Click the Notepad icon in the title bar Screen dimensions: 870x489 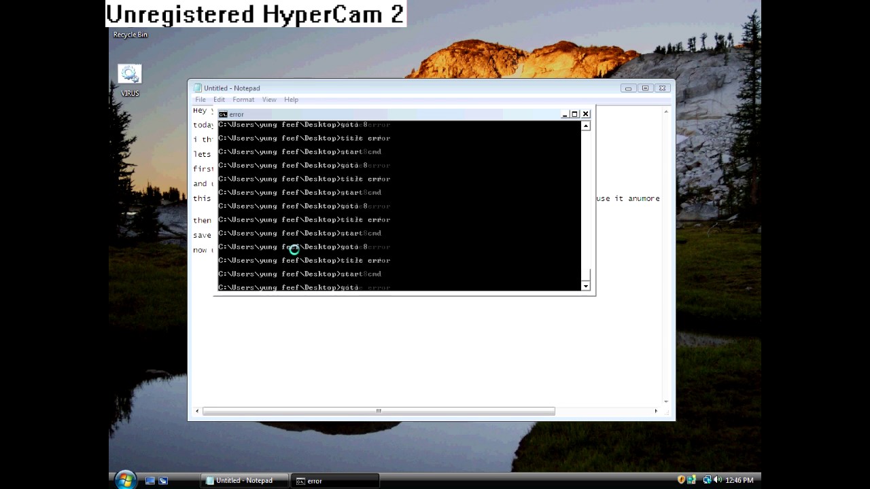tap(198, 88)
